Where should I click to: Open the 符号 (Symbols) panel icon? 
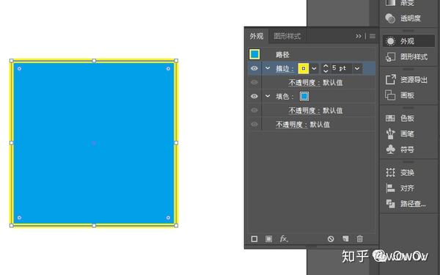390,150
